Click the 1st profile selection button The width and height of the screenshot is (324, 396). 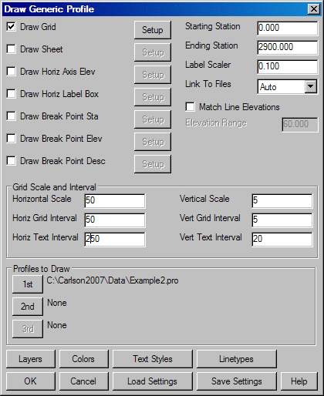click(28, 284)
